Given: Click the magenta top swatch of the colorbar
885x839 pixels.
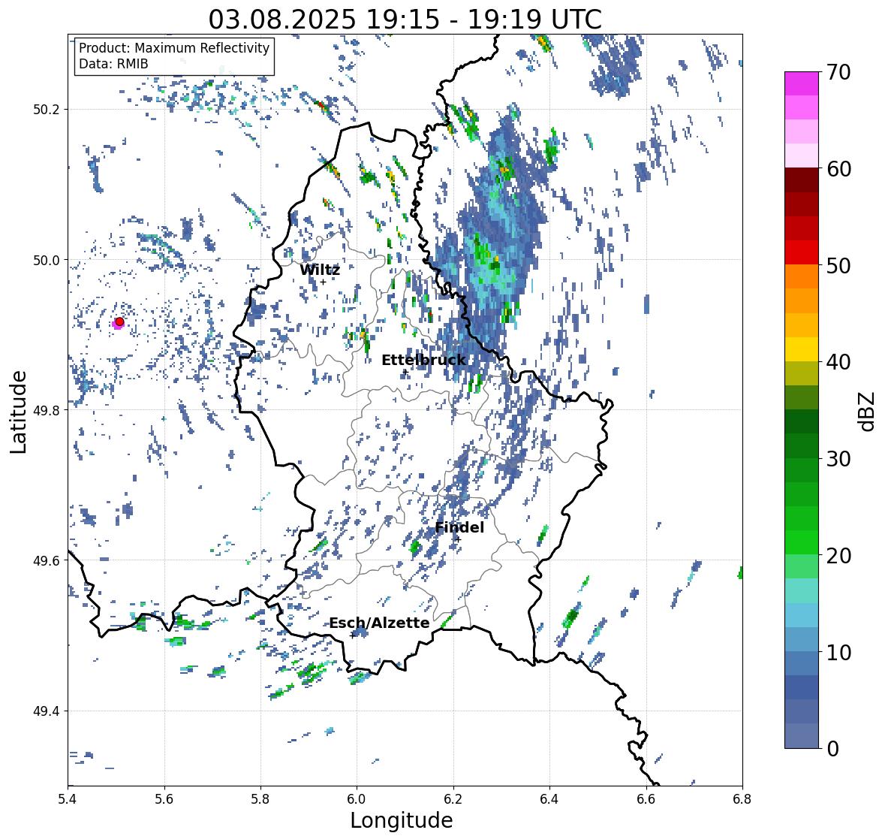Looking at the screenshot, I should (802, 83).
